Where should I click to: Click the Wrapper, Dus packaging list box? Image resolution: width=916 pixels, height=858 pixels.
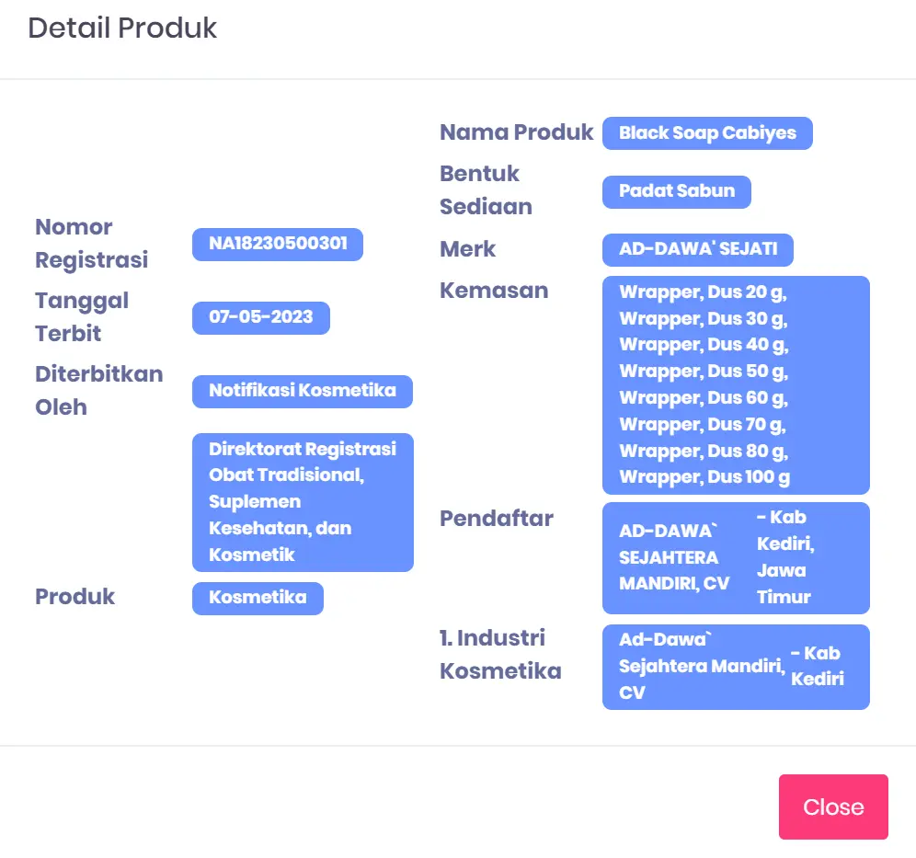[736, 384]
